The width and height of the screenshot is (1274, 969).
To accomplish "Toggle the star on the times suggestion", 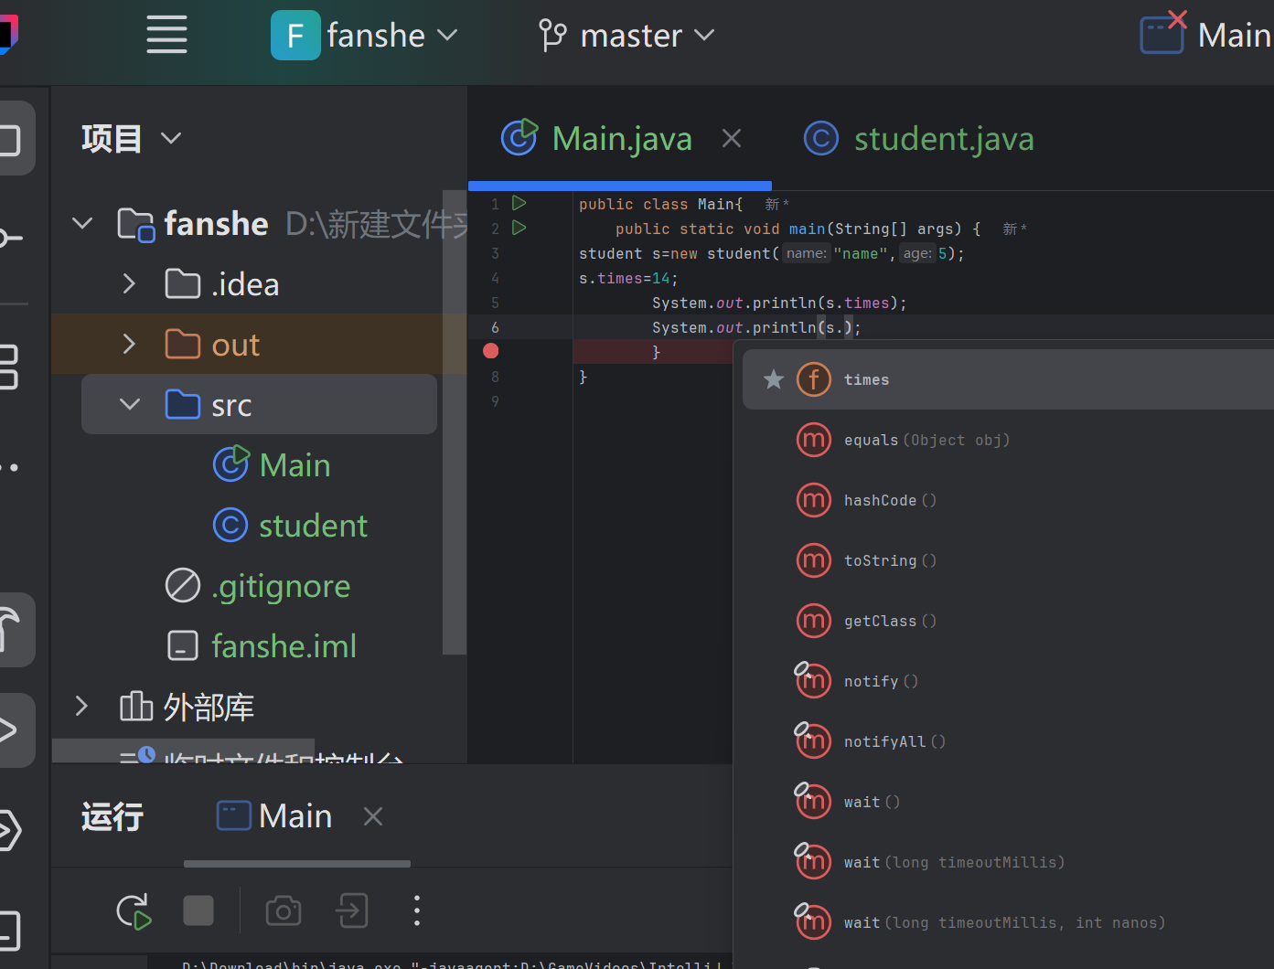I will (774, 378).
